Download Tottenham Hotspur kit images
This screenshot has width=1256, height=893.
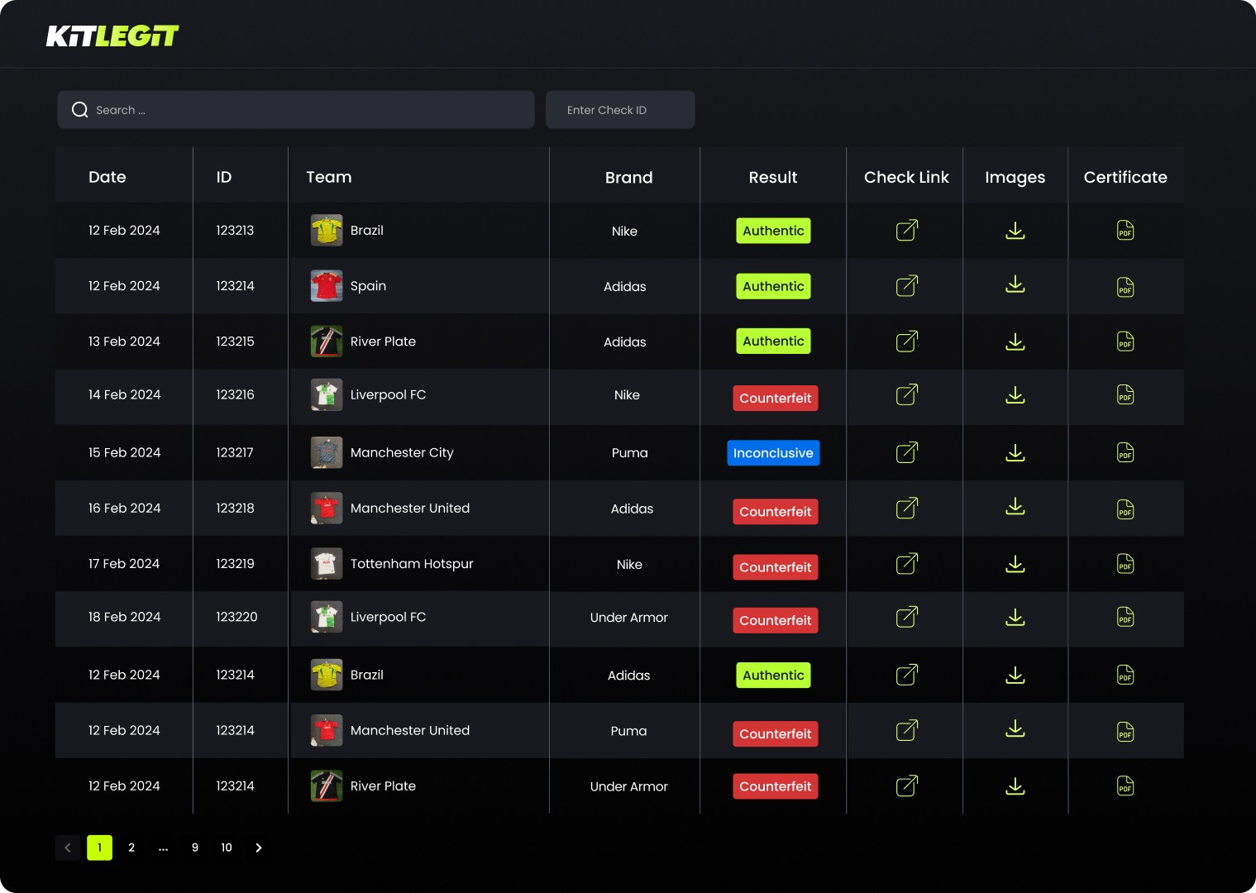[1015, 564]
